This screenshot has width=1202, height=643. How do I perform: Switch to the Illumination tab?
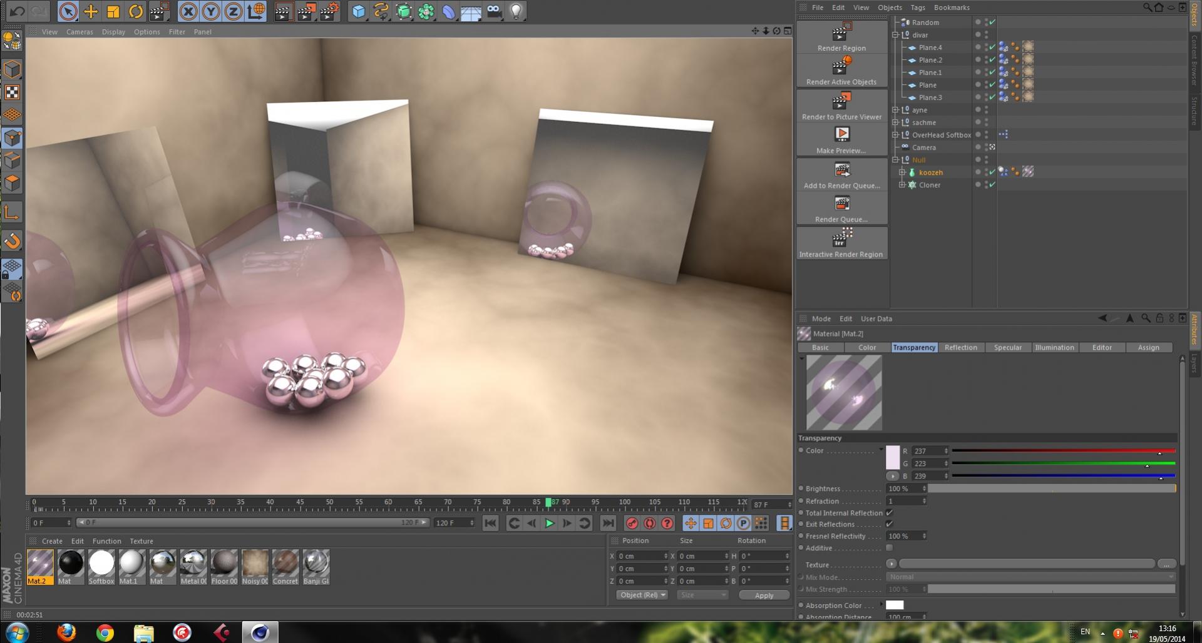click(1054, 347)
